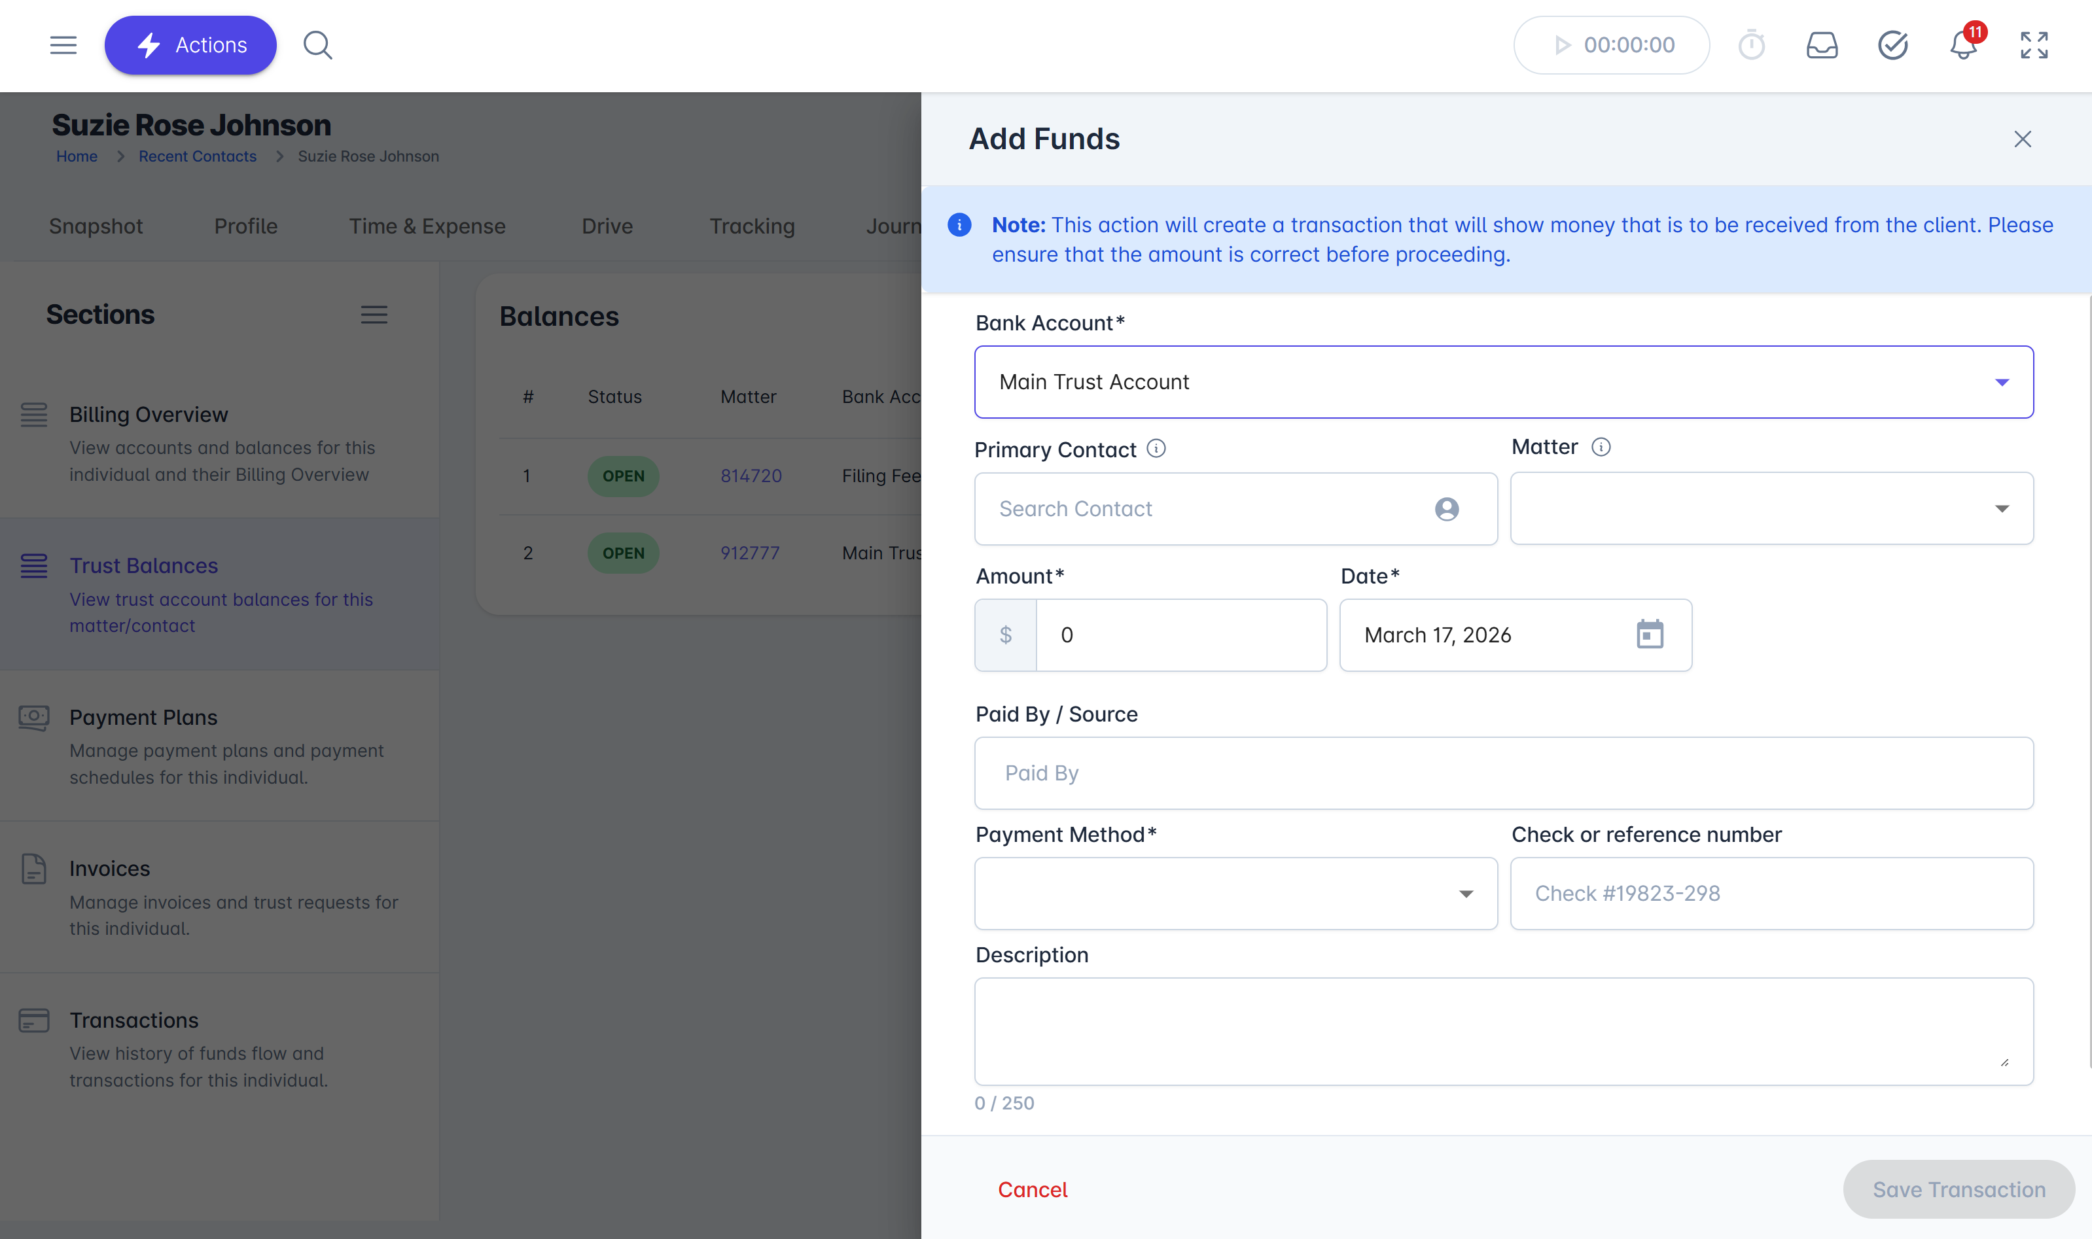Toggle fullscreen expand icon

tap(2034, 45)
